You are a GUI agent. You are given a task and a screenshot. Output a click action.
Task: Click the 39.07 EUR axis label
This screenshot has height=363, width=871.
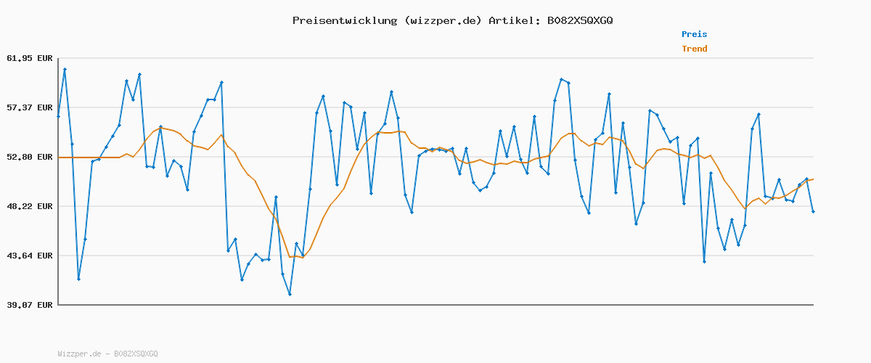point(30,305)
